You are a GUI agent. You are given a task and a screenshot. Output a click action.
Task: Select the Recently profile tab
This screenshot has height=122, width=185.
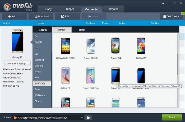pos(42,30)
